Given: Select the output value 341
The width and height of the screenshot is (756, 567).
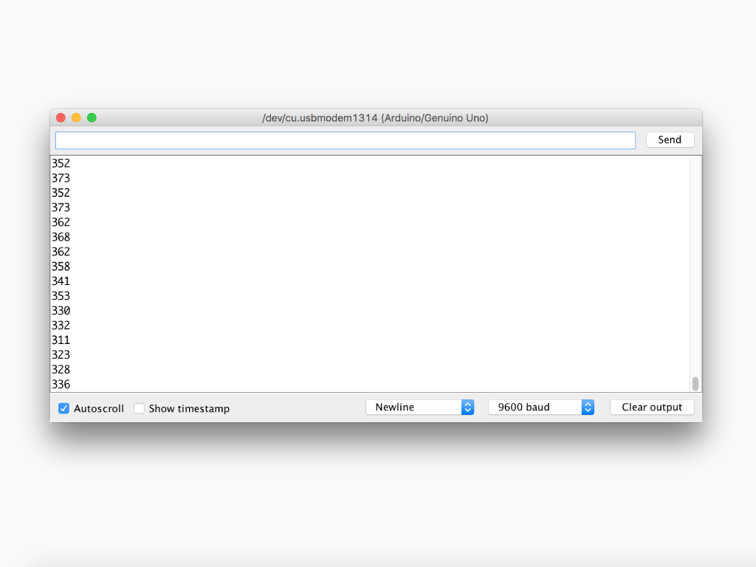Looking at the screenshot, I should coord(61,281).
